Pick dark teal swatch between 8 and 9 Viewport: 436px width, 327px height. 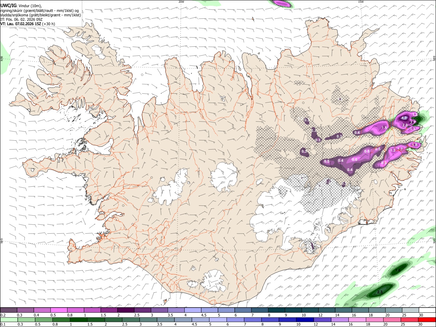(277, 310)
